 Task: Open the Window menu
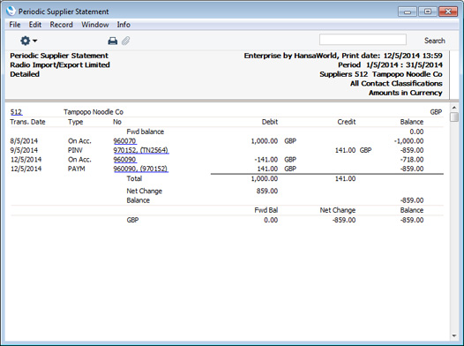click(x=95, y=25)
